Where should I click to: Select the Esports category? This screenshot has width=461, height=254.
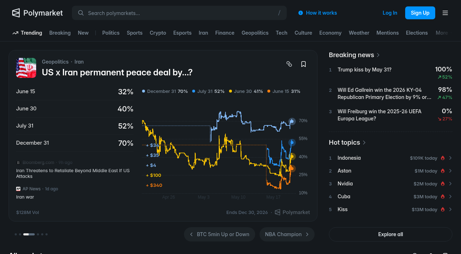pos(183,33)
